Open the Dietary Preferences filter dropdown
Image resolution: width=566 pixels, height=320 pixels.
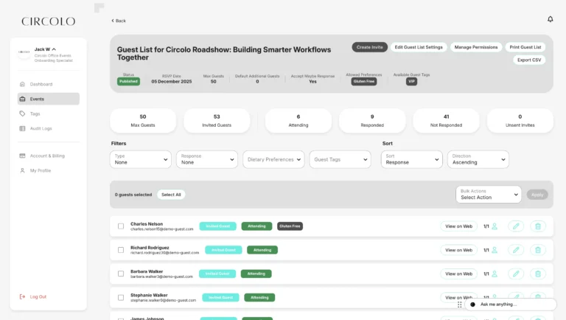coord(273,159)
